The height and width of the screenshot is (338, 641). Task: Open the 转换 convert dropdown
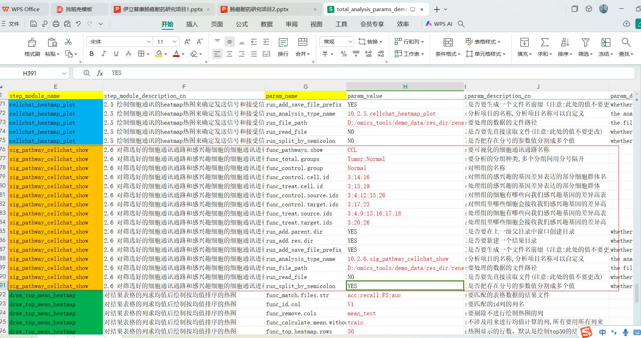(x=370, y=42)
